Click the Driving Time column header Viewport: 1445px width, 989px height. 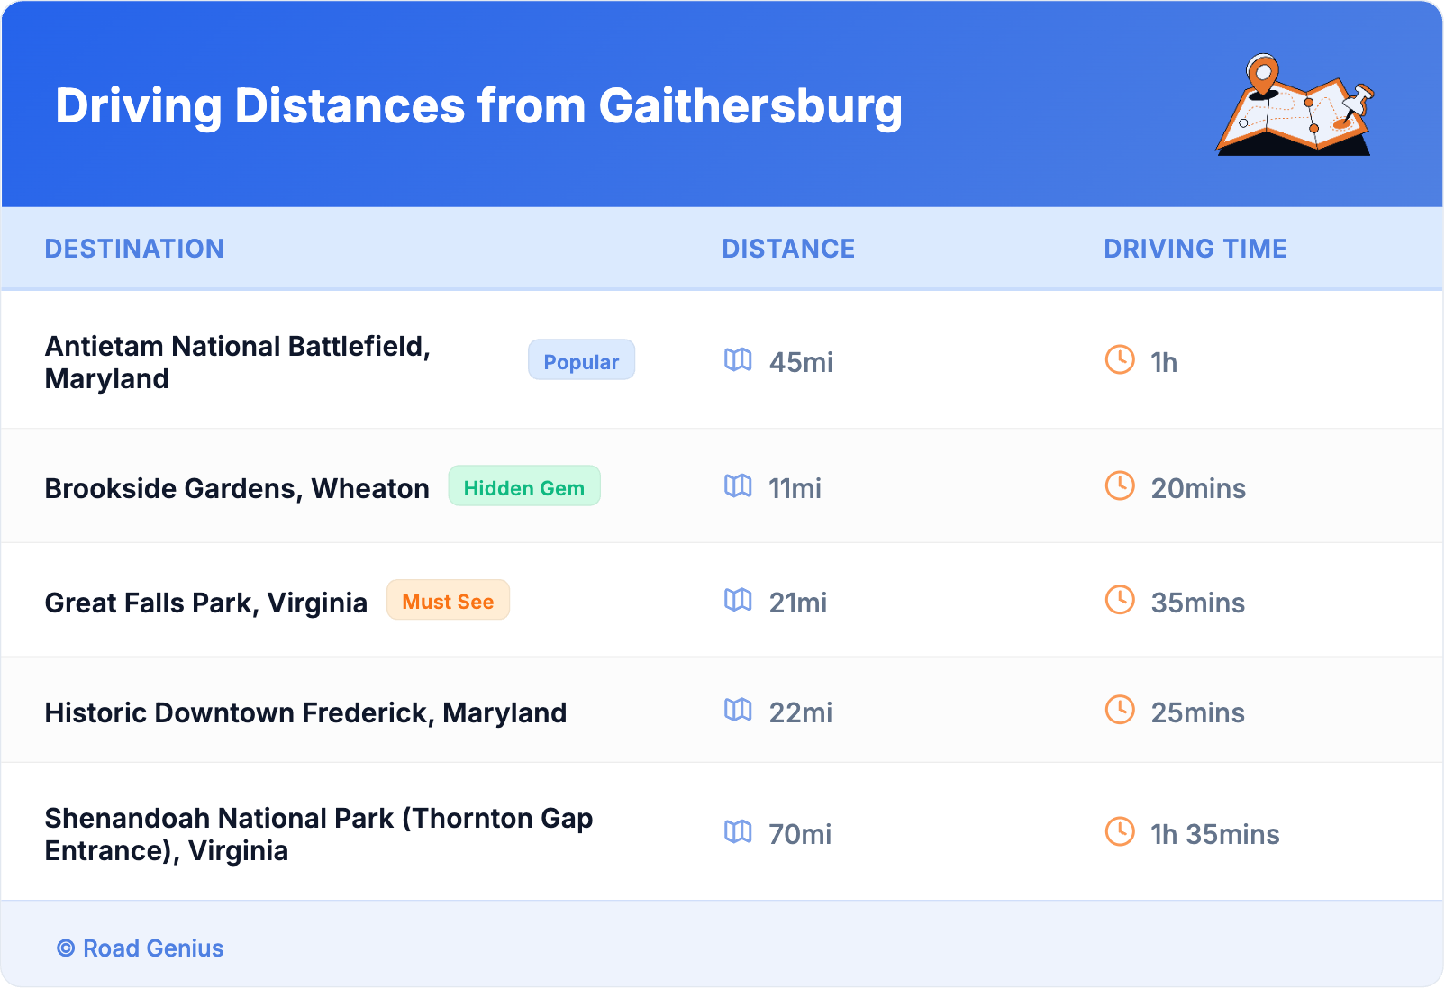[1195, 249]
